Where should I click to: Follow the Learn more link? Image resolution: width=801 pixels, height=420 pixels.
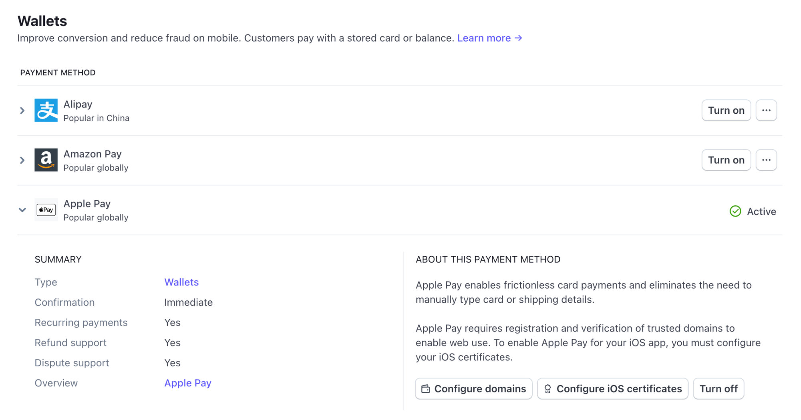click(x=485, y=38)
